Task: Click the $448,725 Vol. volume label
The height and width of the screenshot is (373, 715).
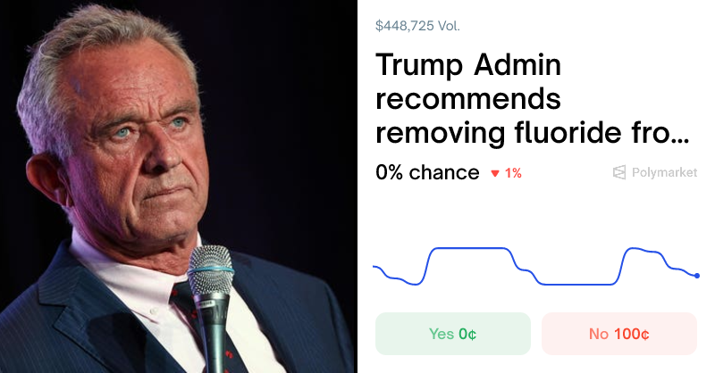Action: point(418,26)
